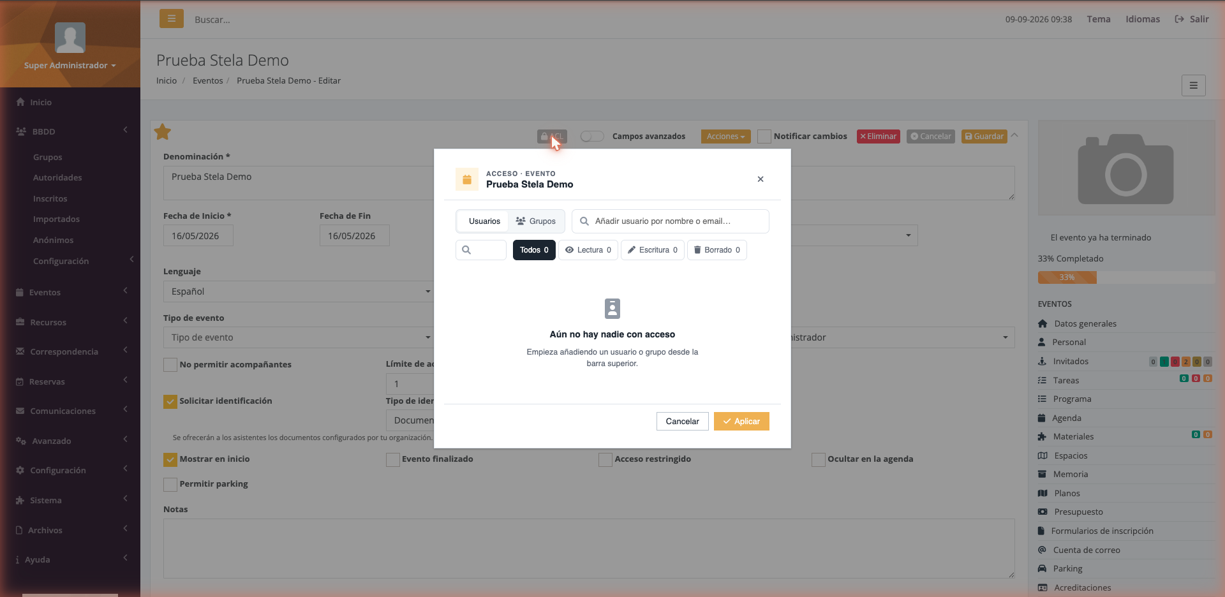Filter by Borrado trash icon
The width and height of the screenshot is (1225, 597).
point(717,250)
